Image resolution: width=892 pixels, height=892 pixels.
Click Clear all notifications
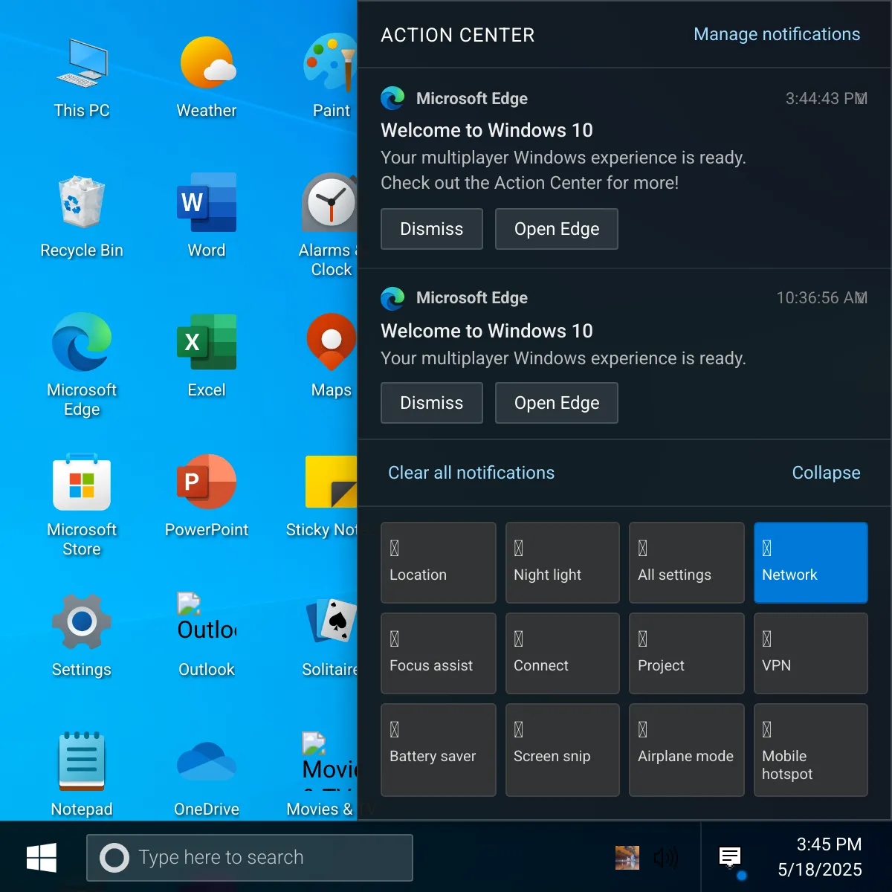471,473
